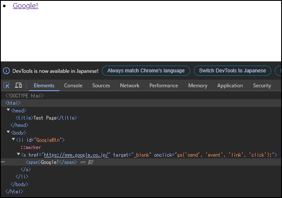Select the ::marker pseudo-element row
Image resolution: width=282 pixels, height=198 pixels.
click(31, 147)
